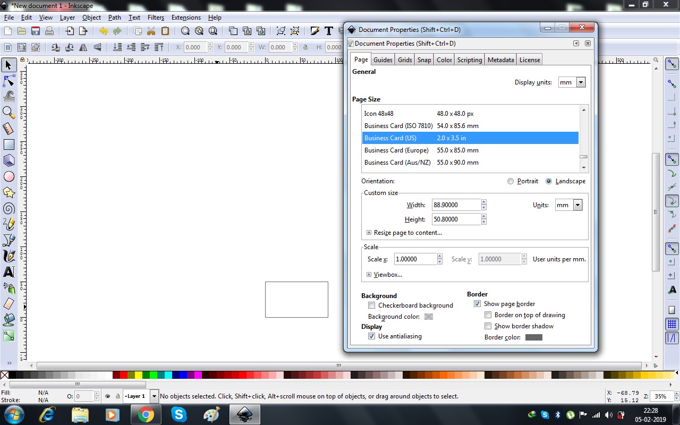Image resolution: width=680 pixels, height=425 pixels.
Task: Open Skype from the taskbar
Action: click(x=179, y=414)
